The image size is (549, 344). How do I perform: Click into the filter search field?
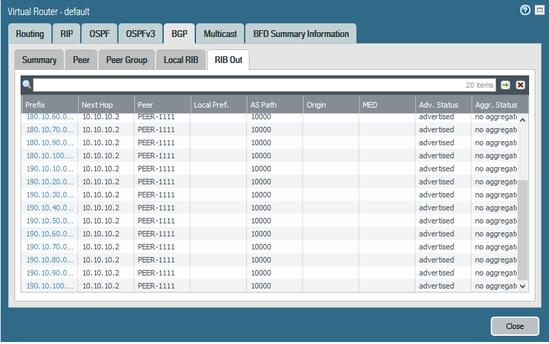247,85
